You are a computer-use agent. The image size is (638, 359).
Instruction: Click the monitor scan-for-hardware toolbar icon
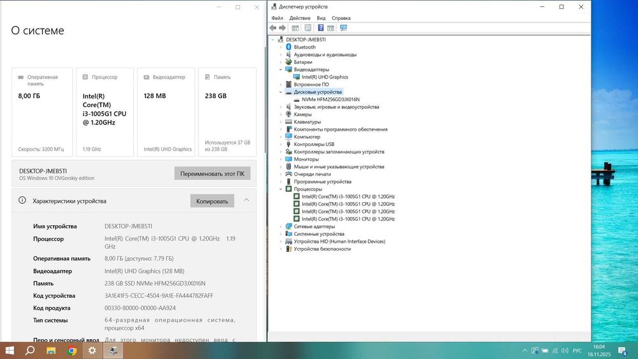[x=343, y=27]
